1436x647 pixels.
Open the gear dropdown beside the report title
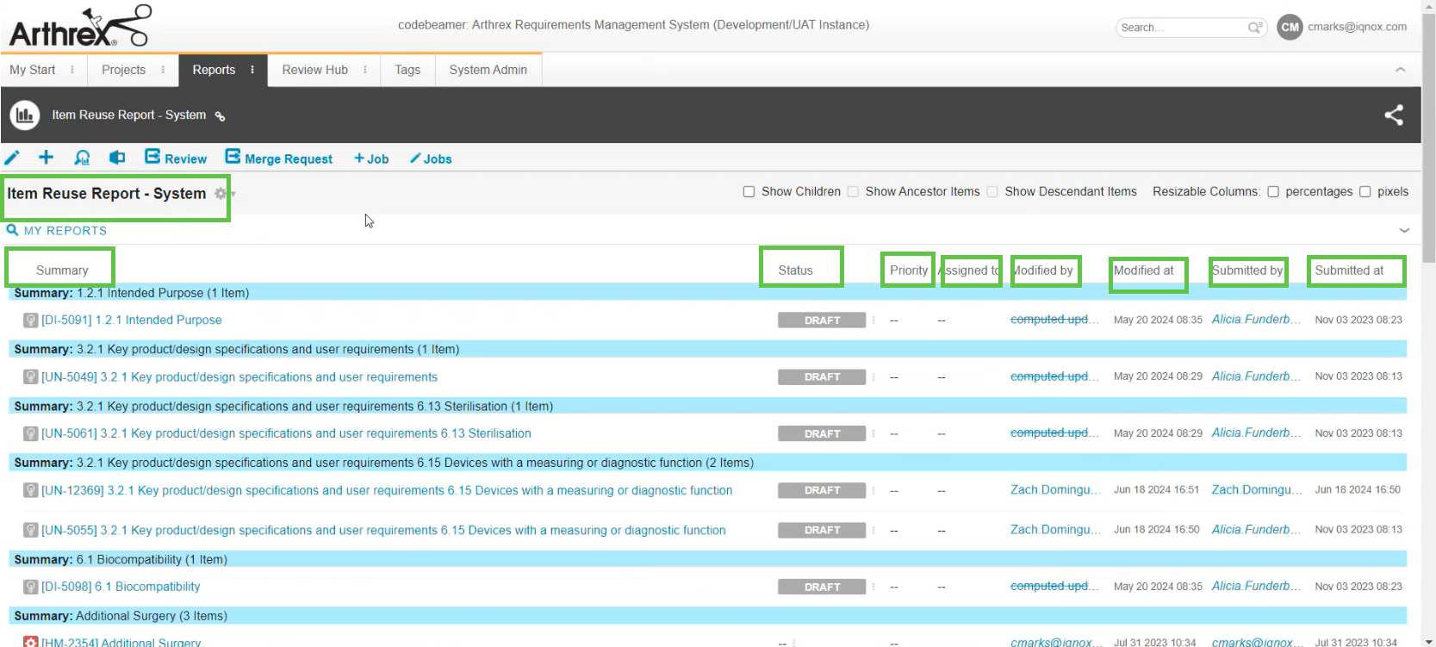222,194
